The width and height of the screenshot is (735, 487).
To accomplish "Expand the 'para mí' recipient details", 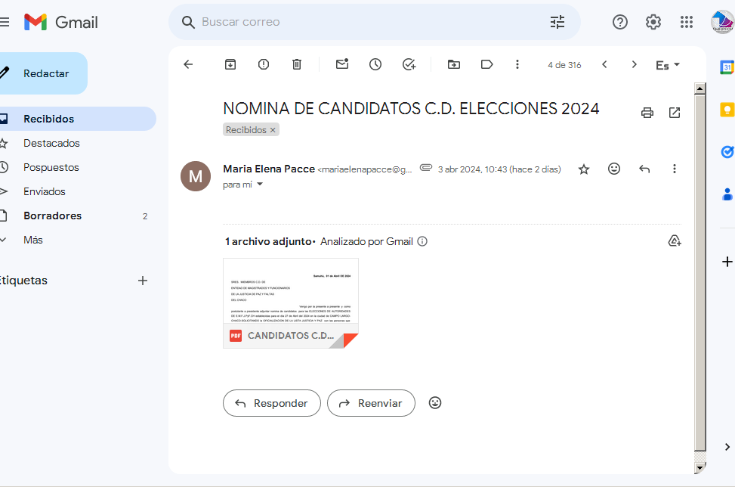I will (260, 185).
